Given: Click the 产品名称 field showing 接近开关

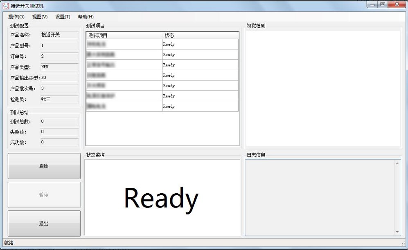Looking at the screenshot, I should 59,35.
